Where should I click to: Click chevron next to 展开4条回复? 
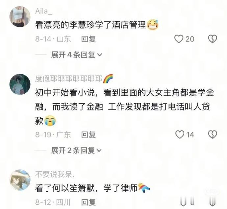point(100,55)
